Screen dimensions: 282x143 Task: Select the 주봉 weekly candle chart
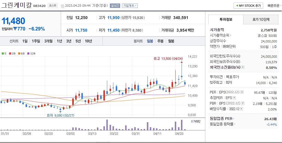click(160, 41)
